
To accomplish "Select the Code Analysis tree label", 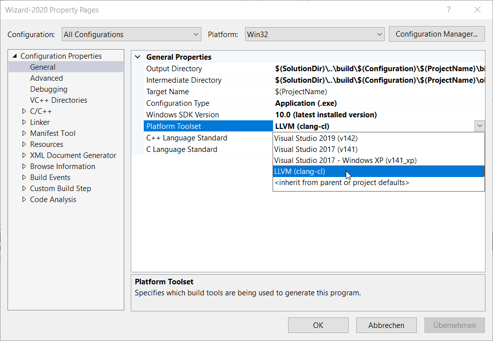I will [x=53, y=199].
